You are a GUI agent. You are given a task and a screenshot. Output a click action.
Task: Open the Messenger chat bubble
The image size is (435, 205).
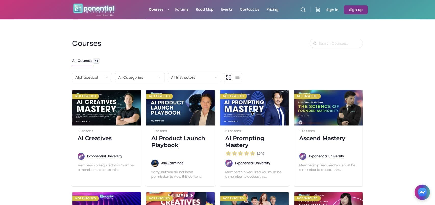422,192
